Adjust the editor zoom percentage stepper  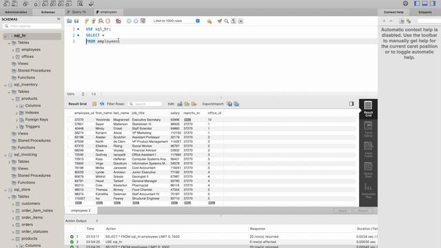83,94
